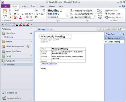Create a new section tab

(51, 30)
